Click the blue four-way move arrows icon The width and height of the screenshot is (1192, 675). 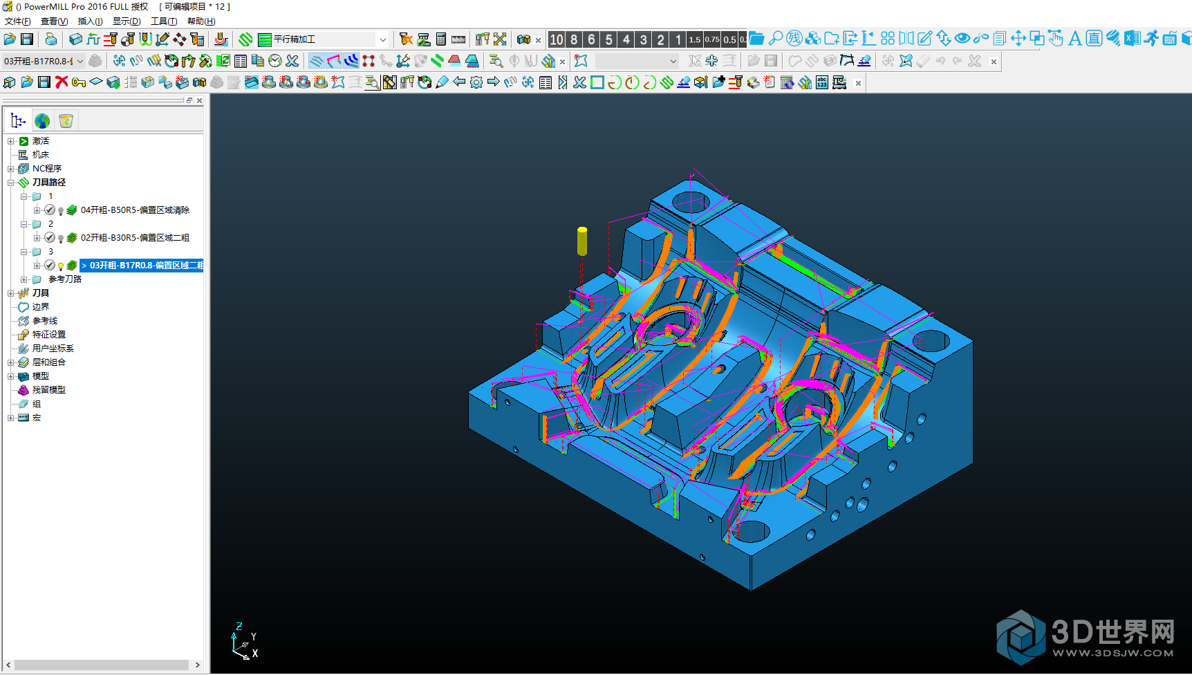pos(1018,39)
